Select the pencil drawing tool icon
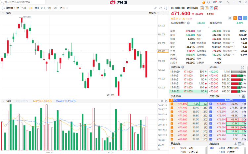 coord(155,8)
